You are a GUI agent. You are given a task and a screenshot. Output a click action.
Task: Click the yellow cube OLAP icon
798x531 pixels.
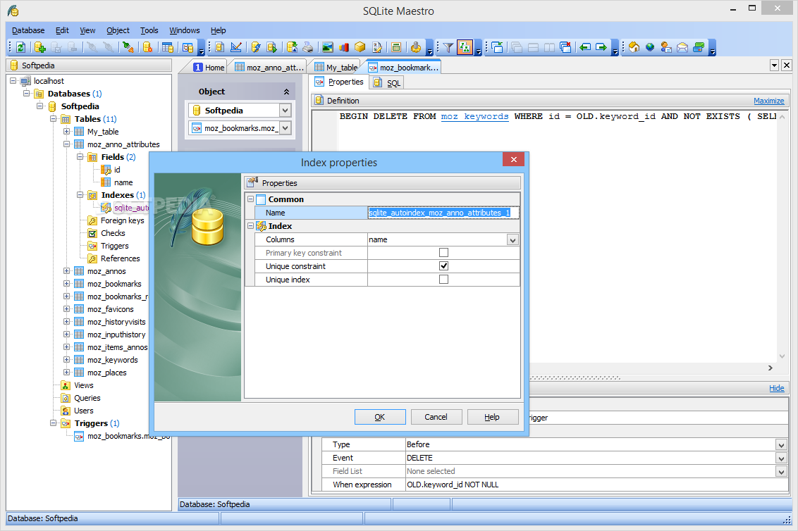[360, 47]
